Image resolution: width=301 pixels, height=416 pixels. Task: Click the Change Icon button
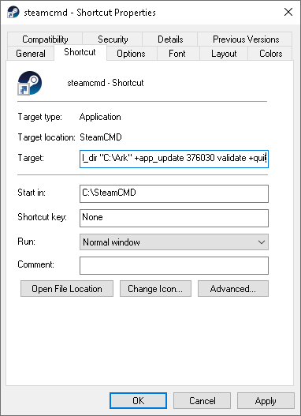tap(155, 288)
